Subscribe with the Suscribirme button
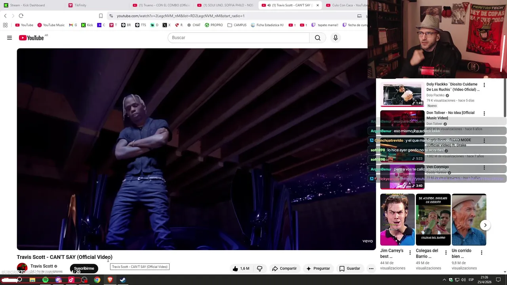 point(84,268)
